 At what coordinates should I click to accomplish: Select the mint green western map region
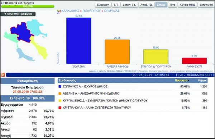tap(11, 37)
